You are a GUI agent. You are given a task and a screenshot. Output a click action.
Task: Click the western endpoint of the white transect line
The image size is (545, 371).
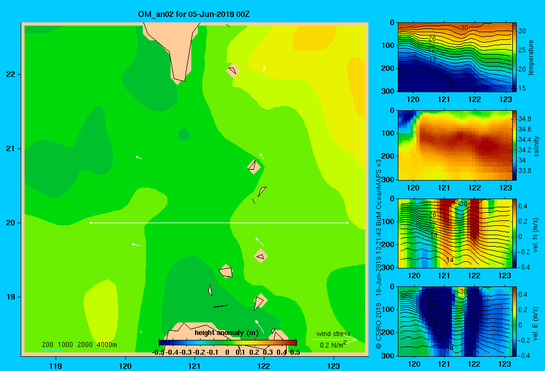90,223
